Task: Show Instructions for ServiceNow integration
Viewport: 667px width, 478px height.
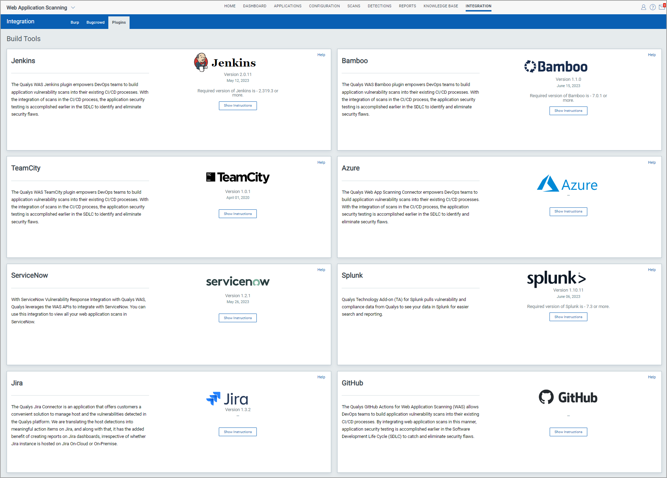Action: click(x=238, y=318)
